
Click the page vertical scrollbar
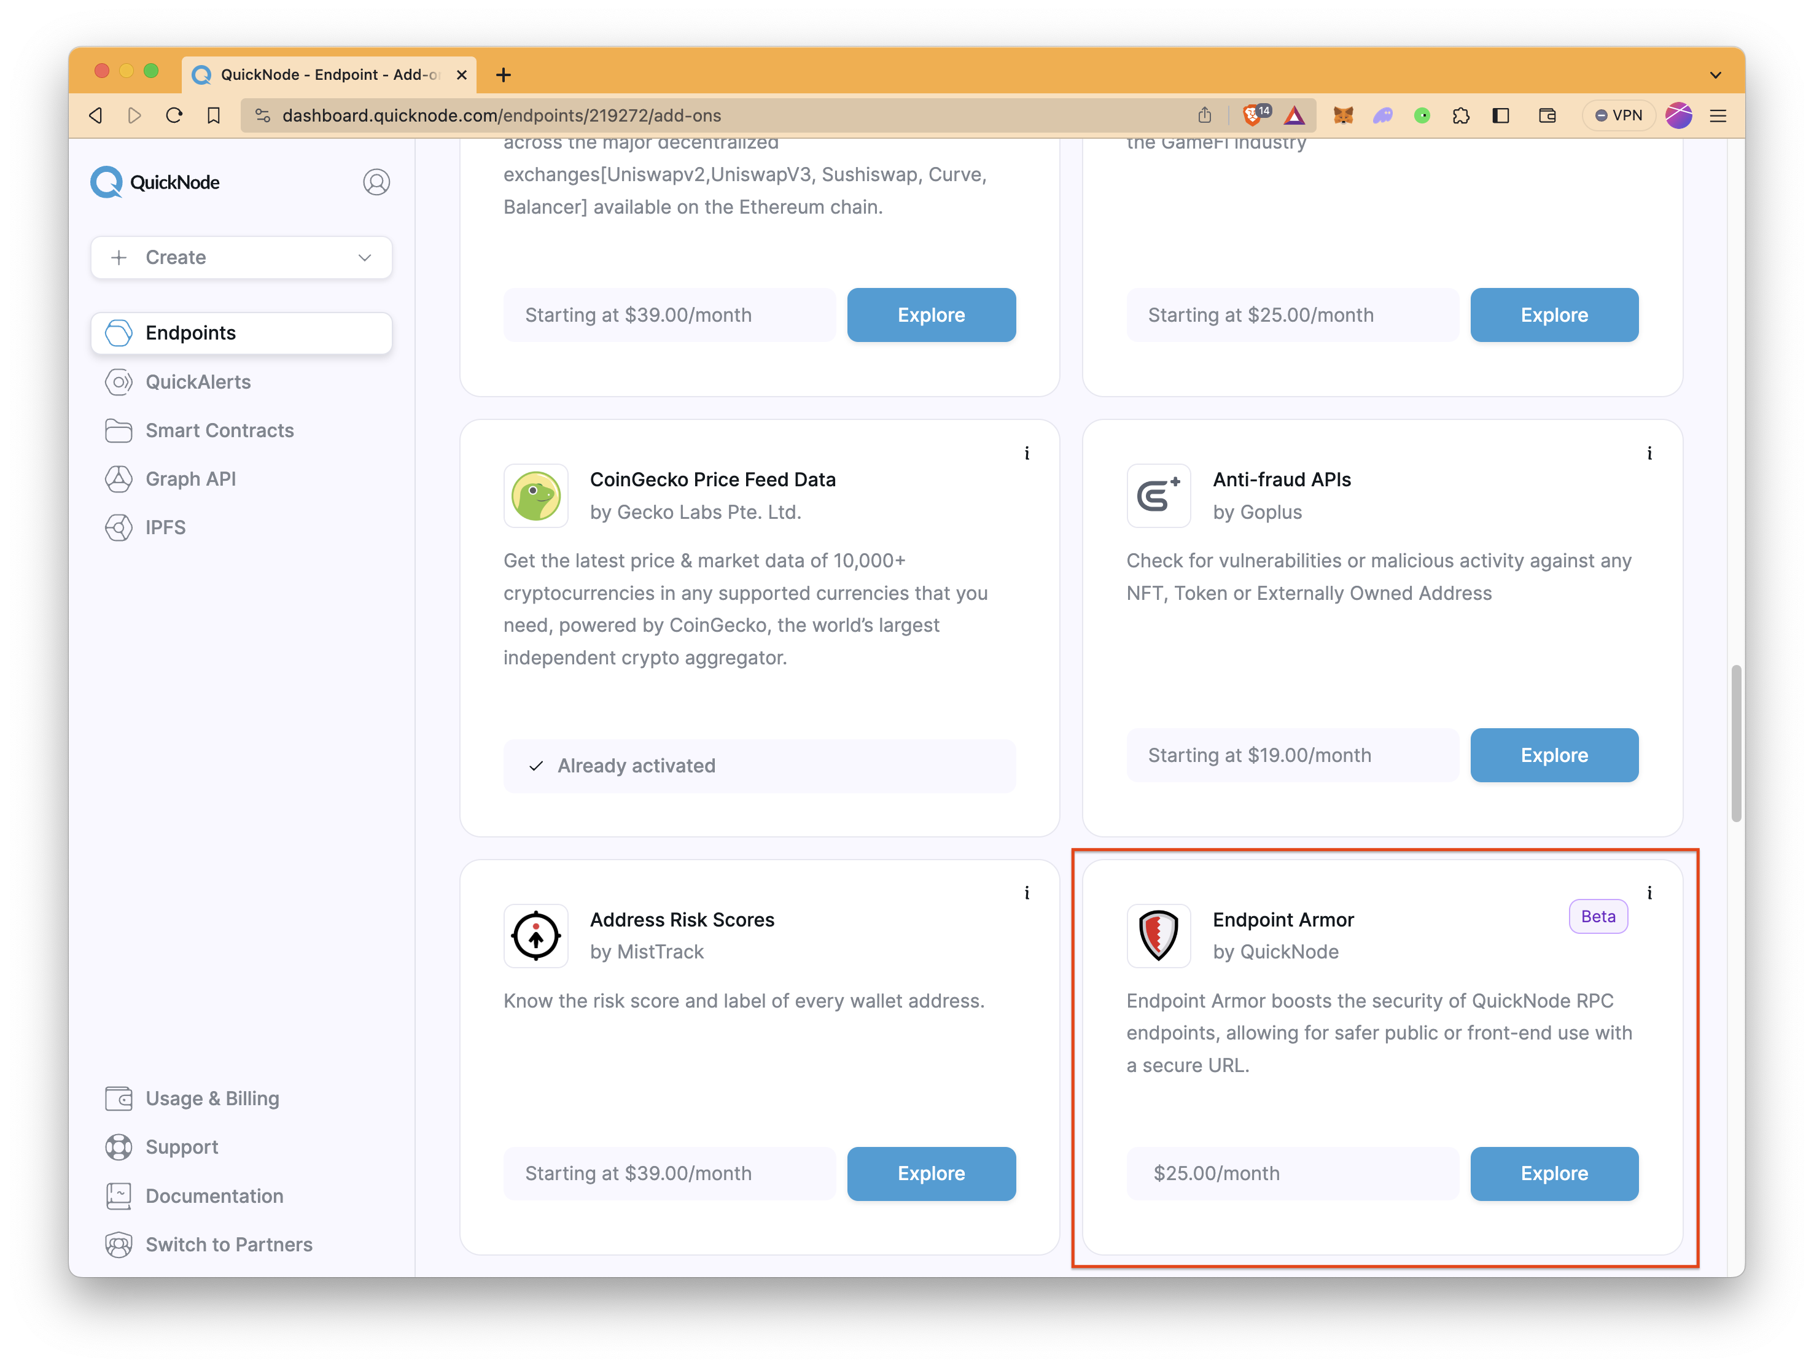pos(1735,742)
